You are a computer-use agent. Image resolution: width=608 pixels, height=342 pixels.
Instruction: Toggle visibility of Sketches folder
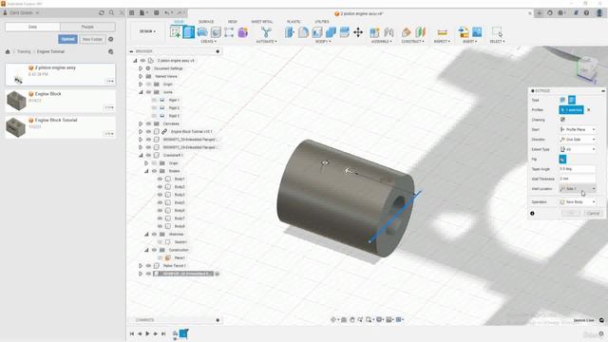coord(154,235)
